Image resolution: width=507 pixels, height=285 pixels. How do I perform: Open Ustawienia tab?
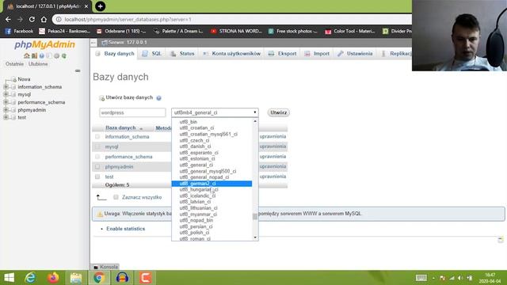355,54
